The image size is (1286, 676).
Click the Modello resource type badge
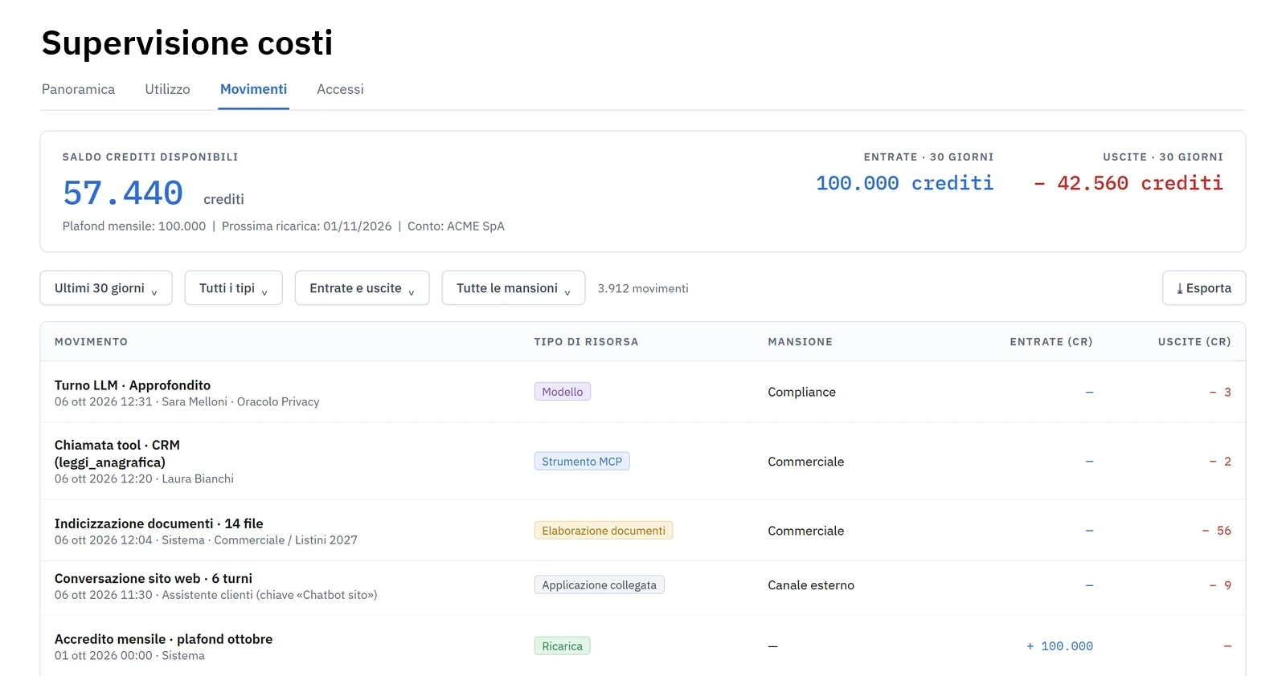563,392
